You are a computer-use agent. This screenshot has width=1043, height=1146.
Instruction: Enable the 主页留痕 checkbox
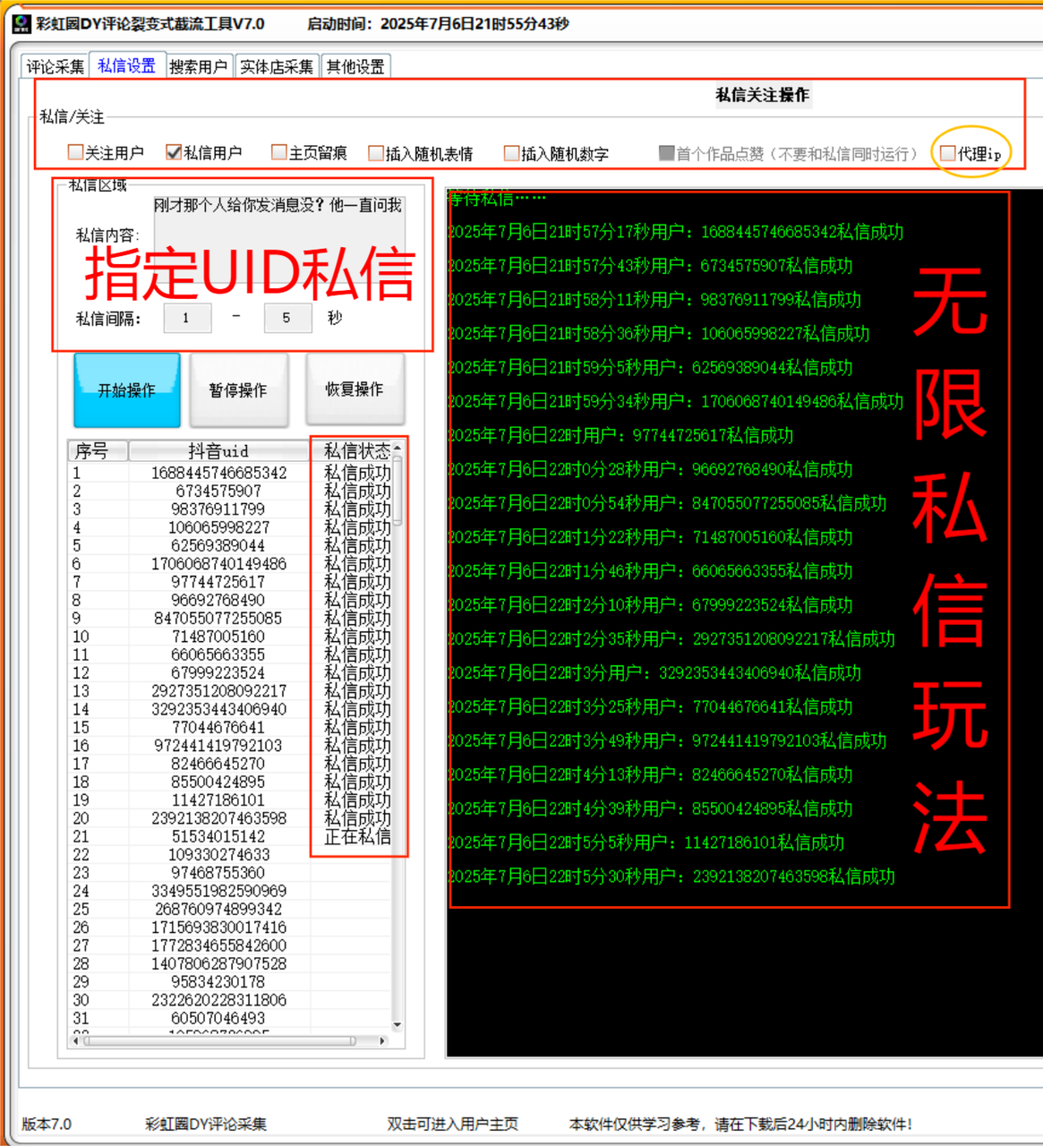point(279,153)
